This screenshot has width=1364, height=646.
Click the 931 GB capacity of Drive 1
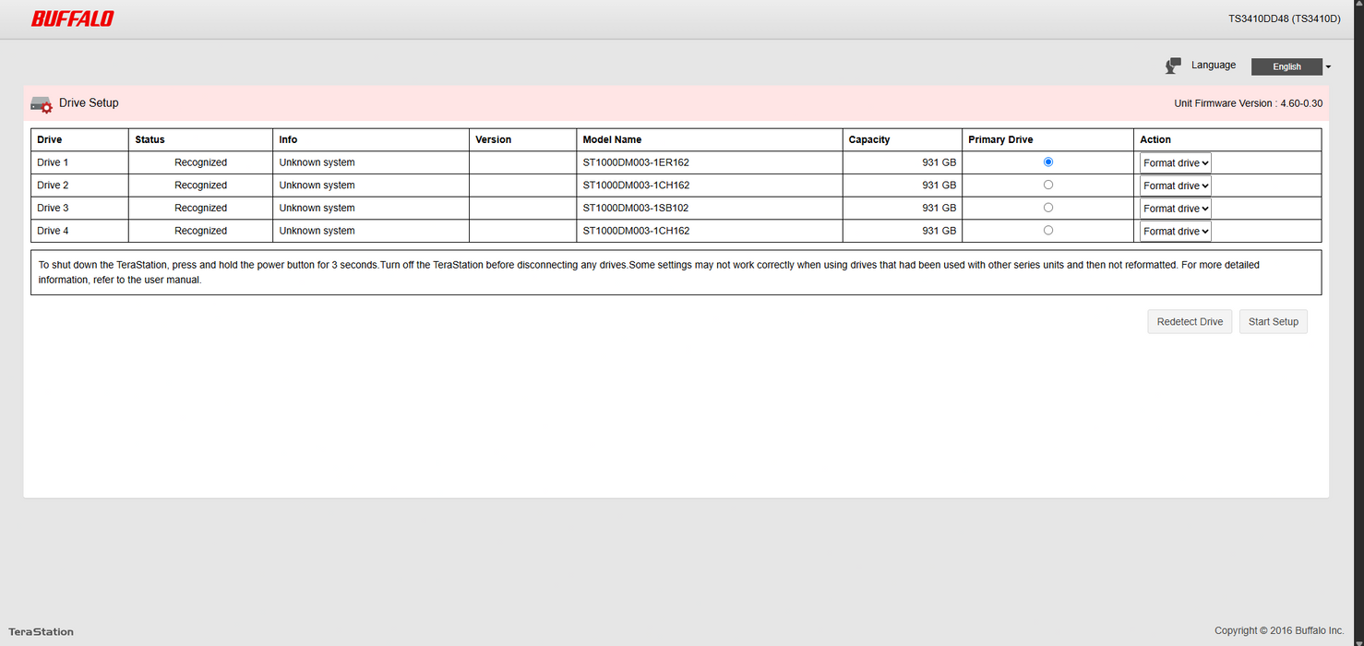[939, 162]
